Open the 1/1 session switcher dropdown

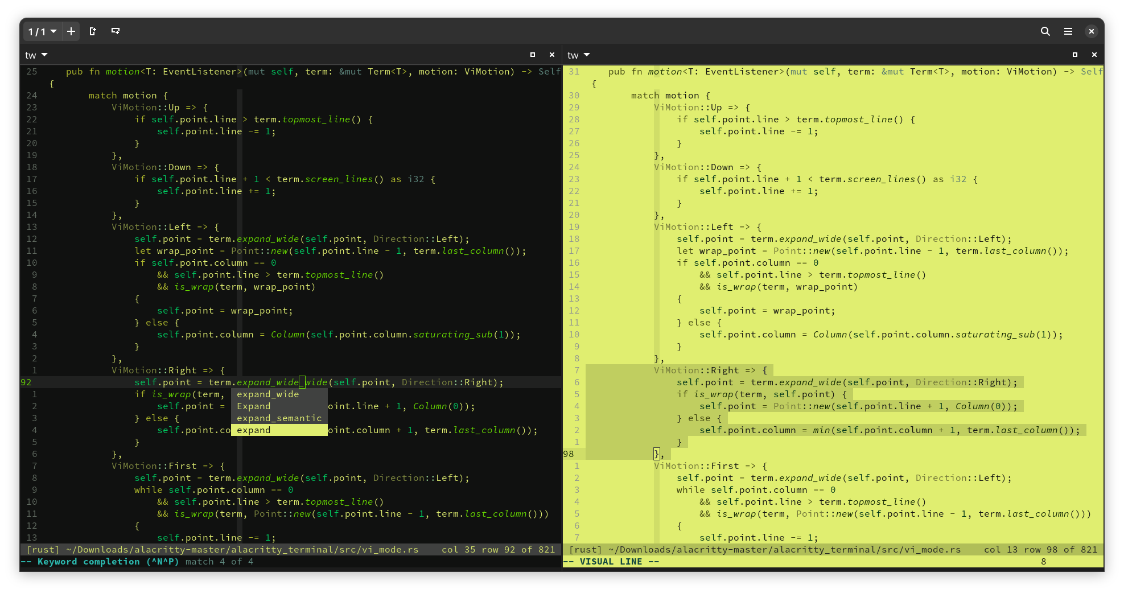pyautogui.click(x=42, y=31)
